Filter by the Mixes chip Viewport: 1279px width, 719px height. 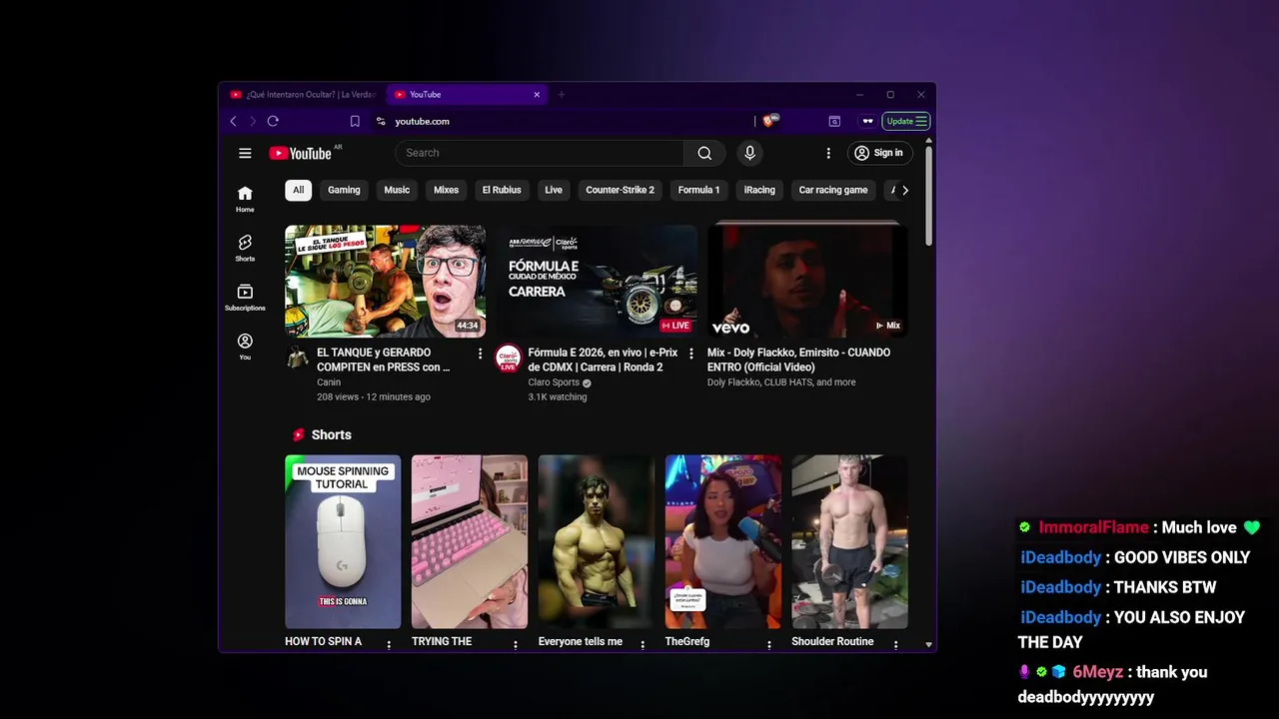pos(446,190)
